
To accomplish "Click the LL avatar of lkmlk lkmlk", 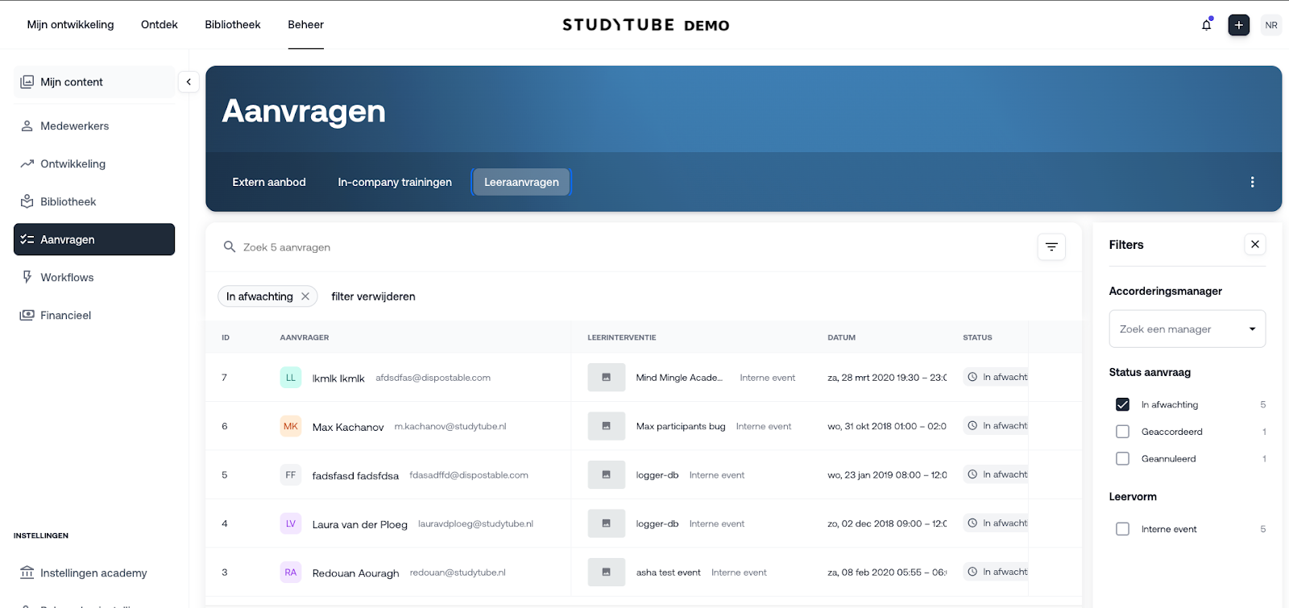I will pyautogui.click(x=291, y=378).
